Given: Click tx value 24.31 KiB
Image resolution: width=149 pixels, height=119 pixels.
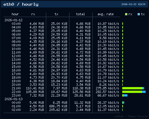Looking at the screenshot, I should click(x=59, y=49).
